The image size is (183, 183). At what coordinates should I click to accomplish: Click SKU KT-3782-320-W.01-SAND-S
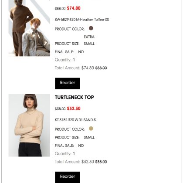tap(75, 120)
